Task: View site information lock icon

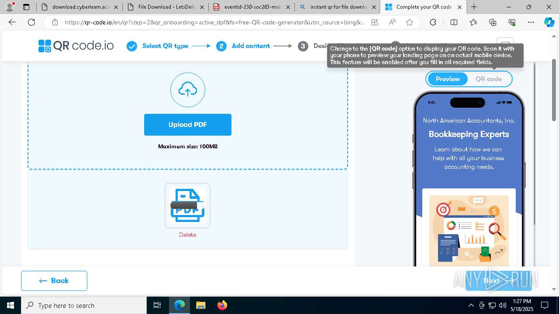Action: pos(55,23)
